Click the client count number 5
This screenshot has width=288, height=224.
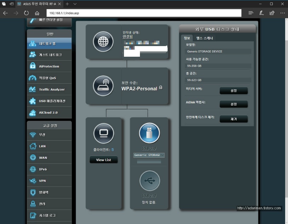tap(113, 150)
